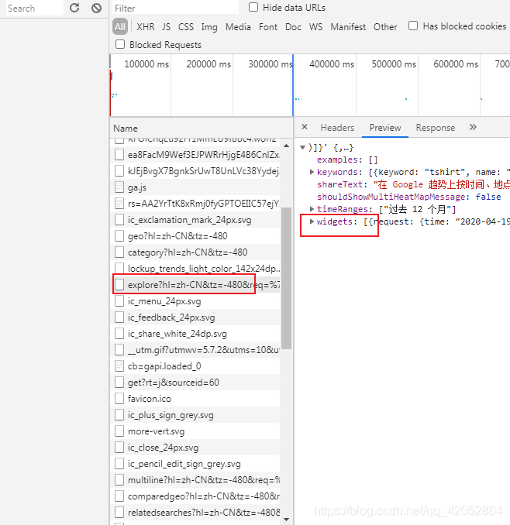Open the Response tab
Viewport: 510px width, 525px height.
pos(435,128)
